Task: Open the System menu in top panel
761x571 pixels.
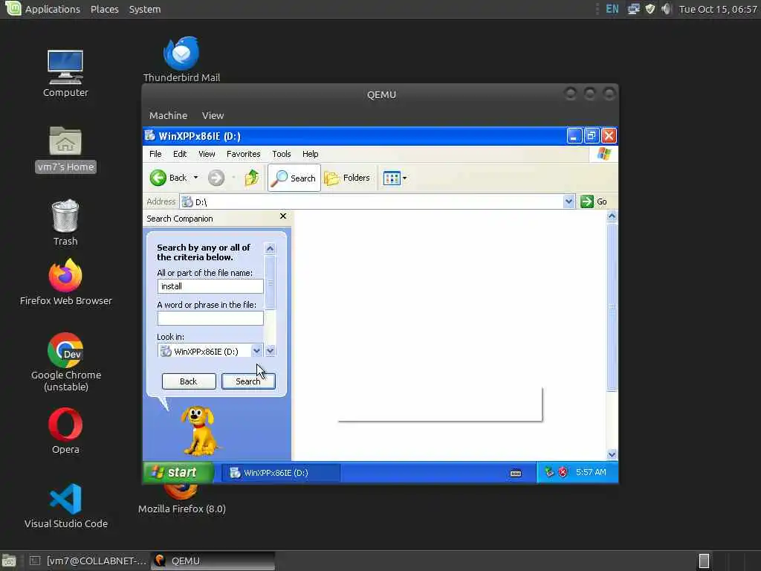Action: (x=145, y=9)
